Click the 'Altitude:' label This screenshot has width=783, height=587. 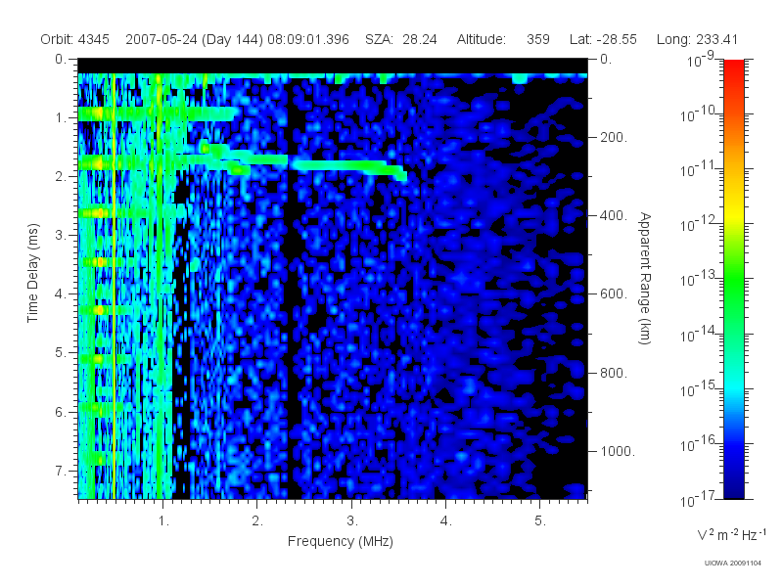pyautogui.click(x=482, y=39)
